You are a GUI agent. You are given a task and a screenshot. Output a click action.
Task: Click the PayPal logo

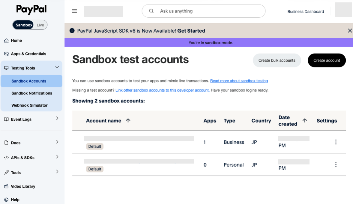click(x=31, y=10)
